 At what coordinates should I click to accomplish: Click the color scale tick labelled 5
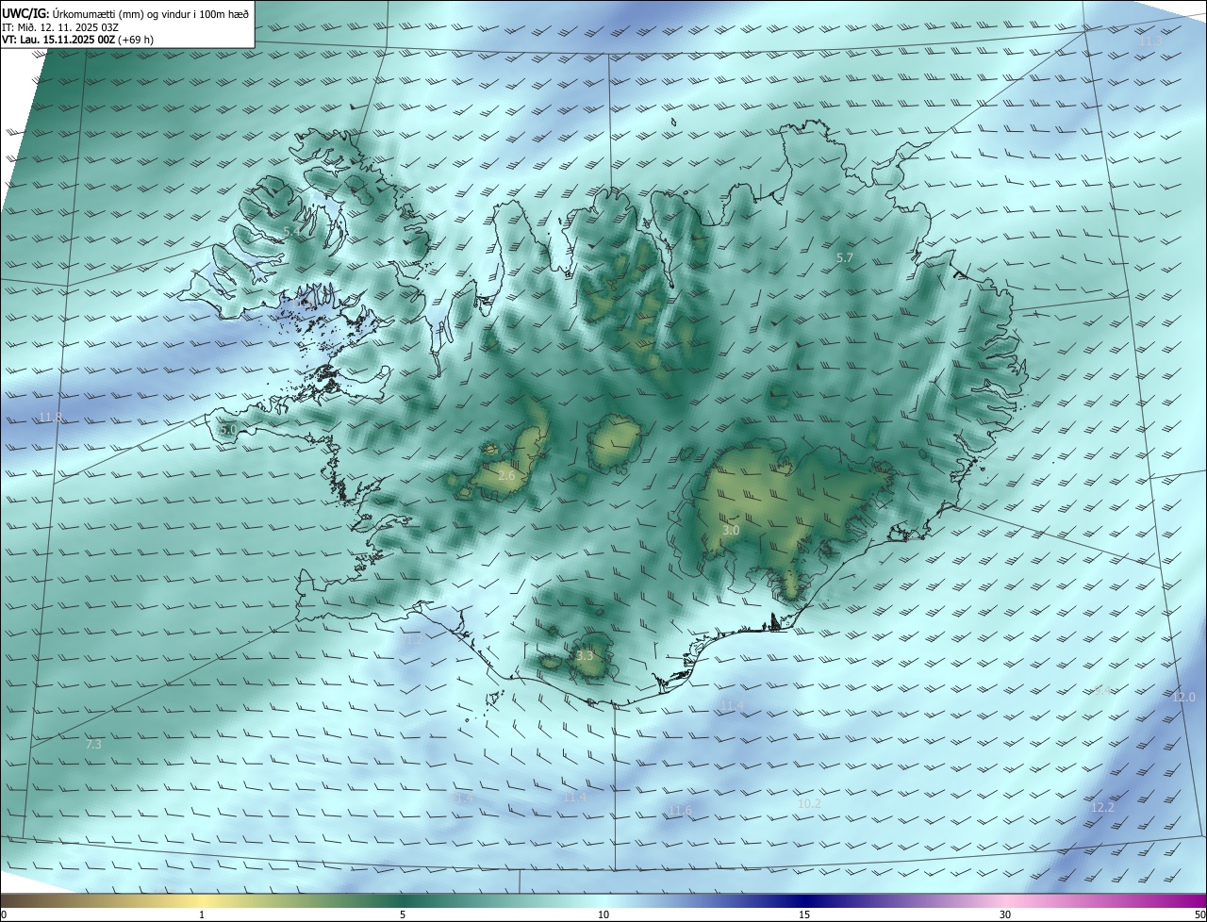403,914
